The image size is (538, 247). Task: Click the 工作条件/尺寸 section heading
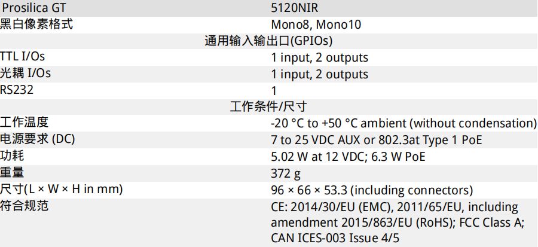click(x=268, y=106)
